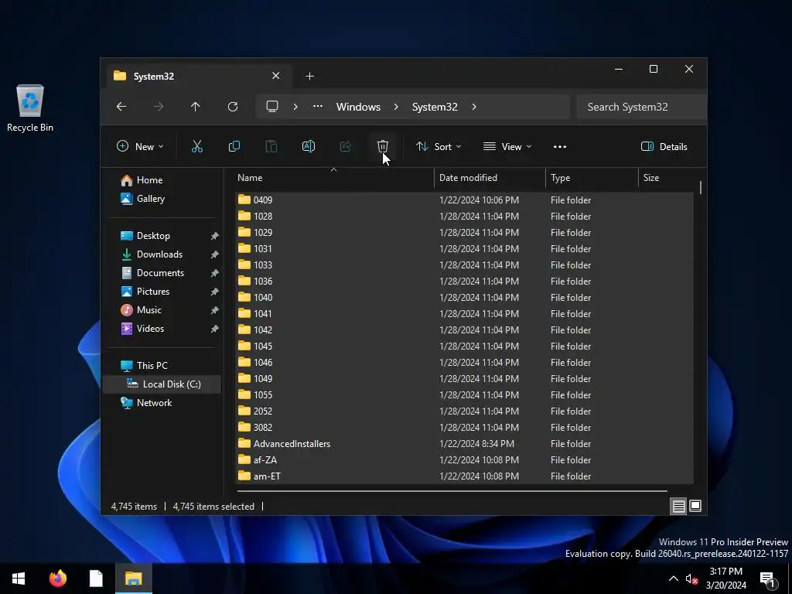
Task: Click the Delete trash can icon
Action: [382, 146]
